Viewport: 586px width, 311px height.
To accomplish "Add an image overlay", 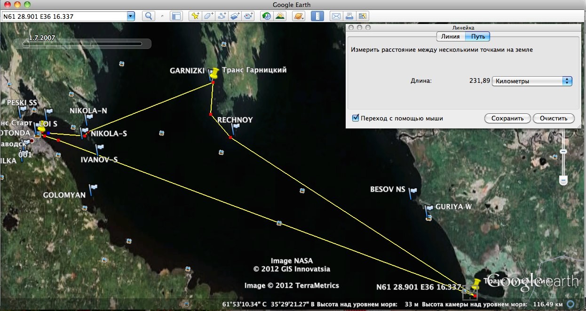I will tap(236, 16).
